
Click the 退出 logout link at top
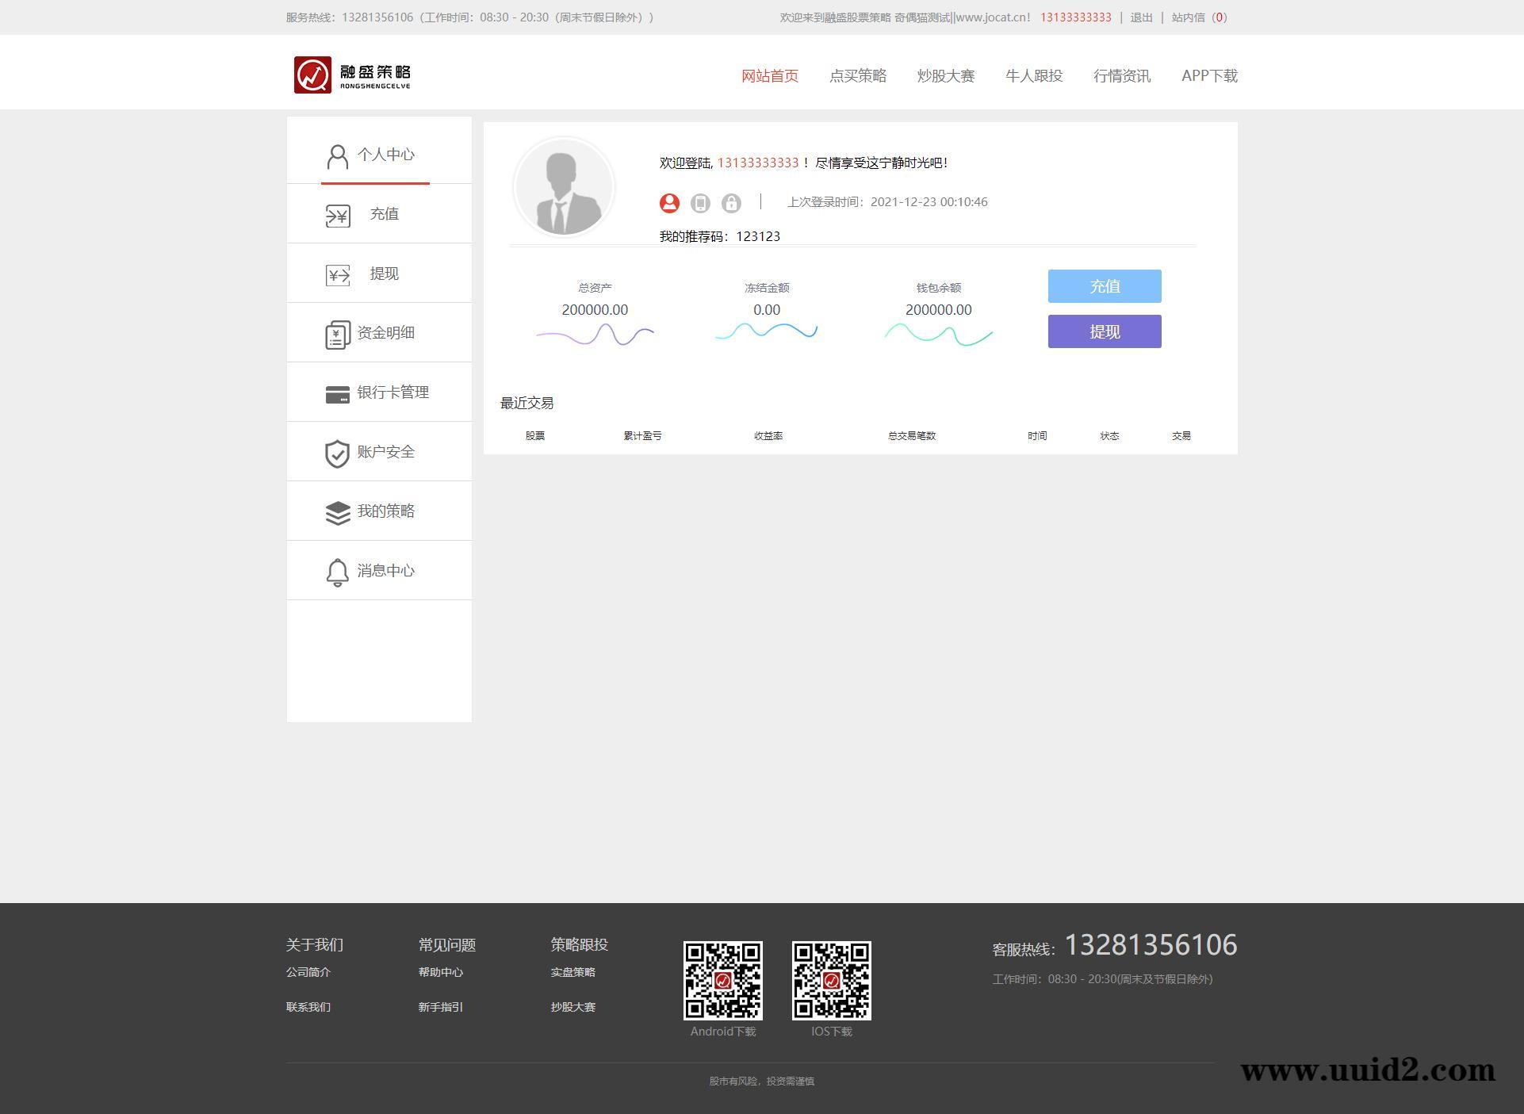(1140, 17)
